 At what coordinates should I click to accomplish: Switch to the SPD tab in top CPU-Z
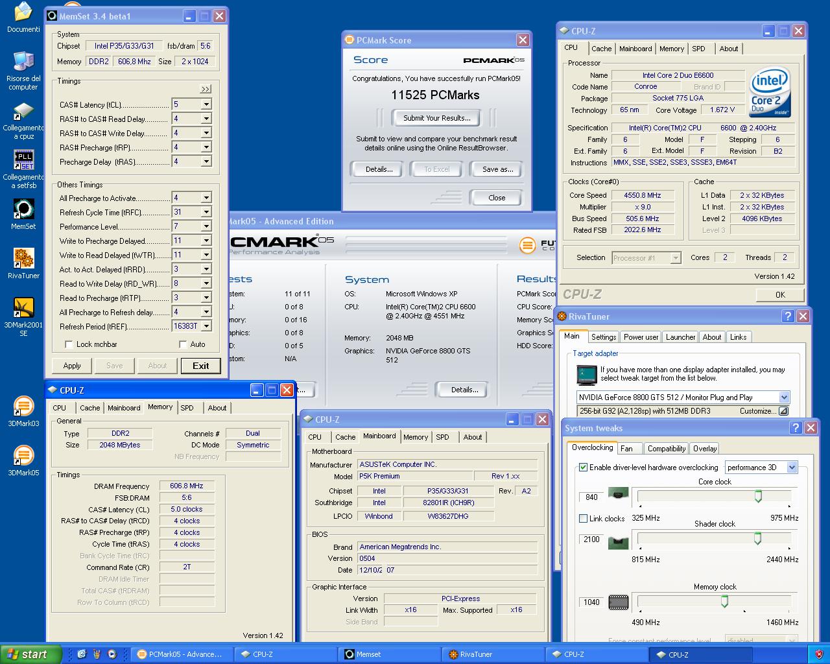(698, 49)
